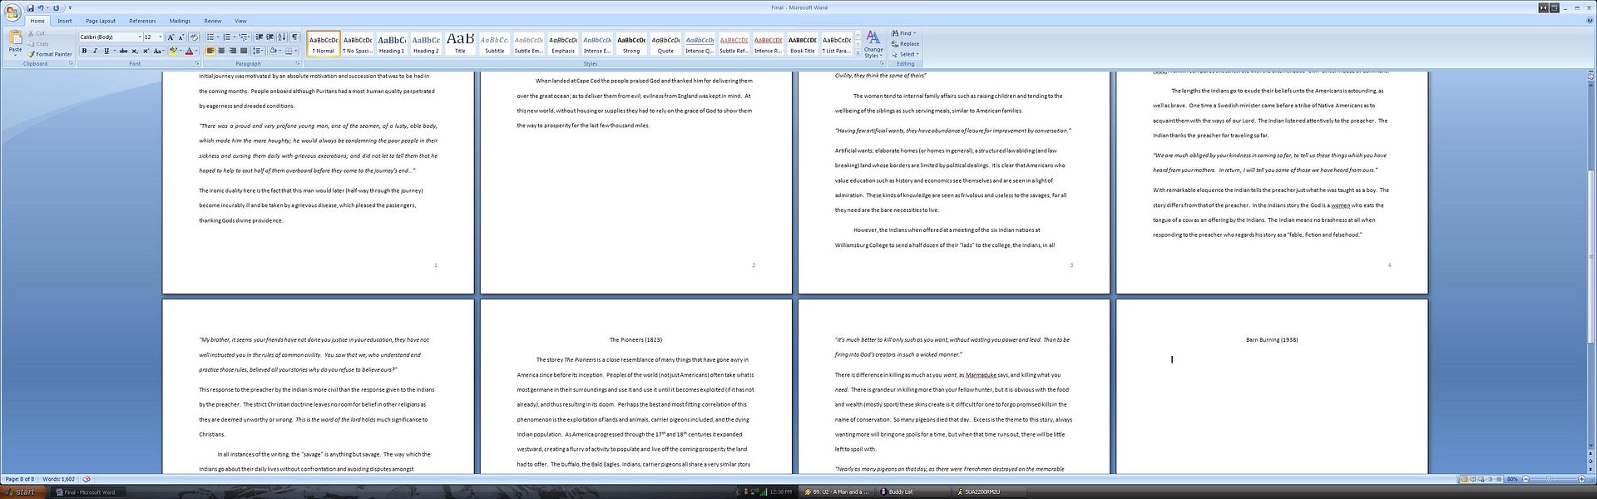The height and width of the screenshot is (499, 1597).
Task: Click the Superscript icon
Action: tap(146, 52)
